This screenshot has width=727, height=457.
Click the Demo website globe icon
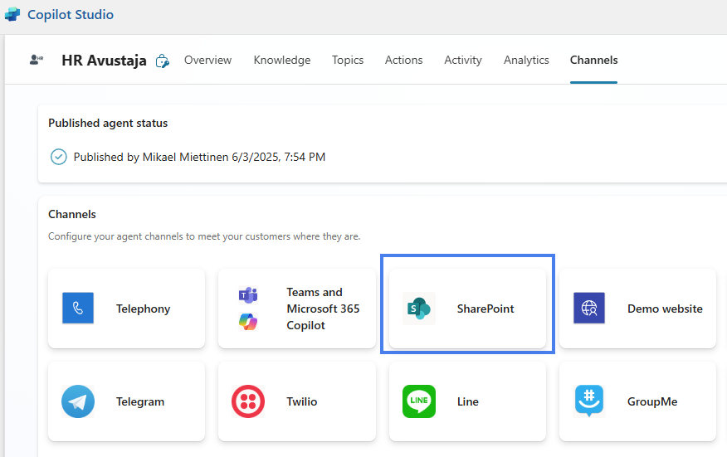pos(589,308)
